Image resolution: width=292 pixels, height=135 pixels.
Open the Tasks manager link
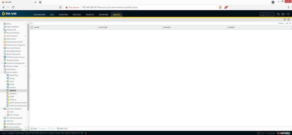pos(261,133)
